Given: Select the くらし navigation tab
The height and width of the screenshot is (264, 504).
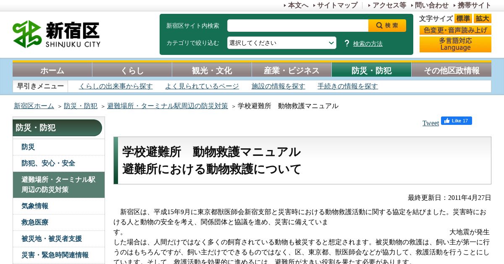Looking at the screenshot, I should click(x=132, y=70).
